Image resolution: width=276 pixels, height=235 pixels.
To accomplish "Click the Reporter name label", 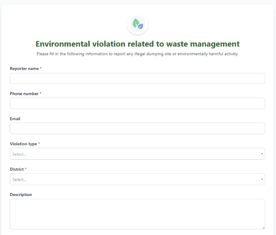I will pyautogui.click(x=24, y=69).
